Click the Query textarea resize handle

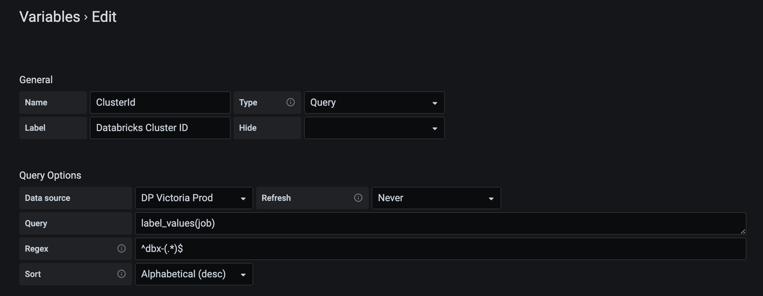coord(743,231)
